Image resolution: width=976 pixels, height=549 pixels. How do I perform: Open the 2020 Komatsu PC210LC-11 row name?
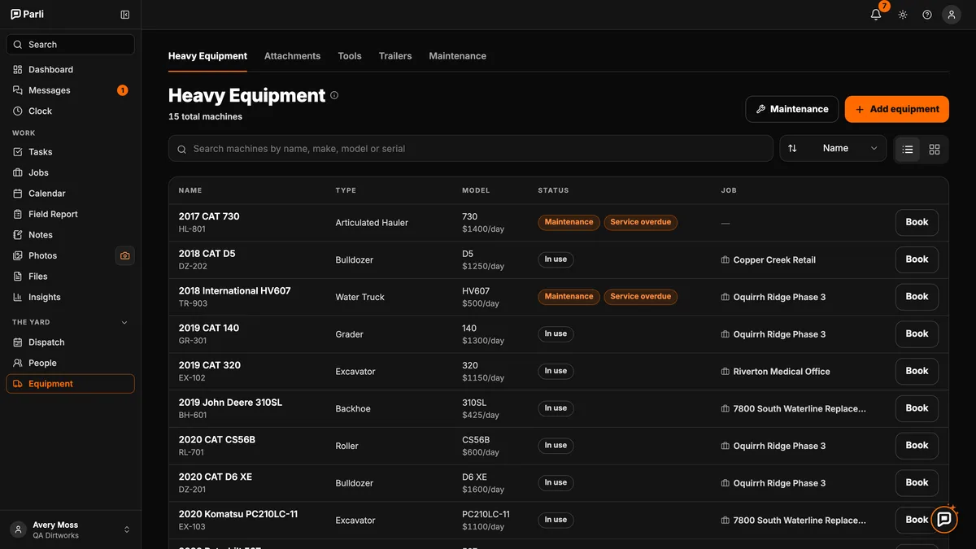click(238, 514)
